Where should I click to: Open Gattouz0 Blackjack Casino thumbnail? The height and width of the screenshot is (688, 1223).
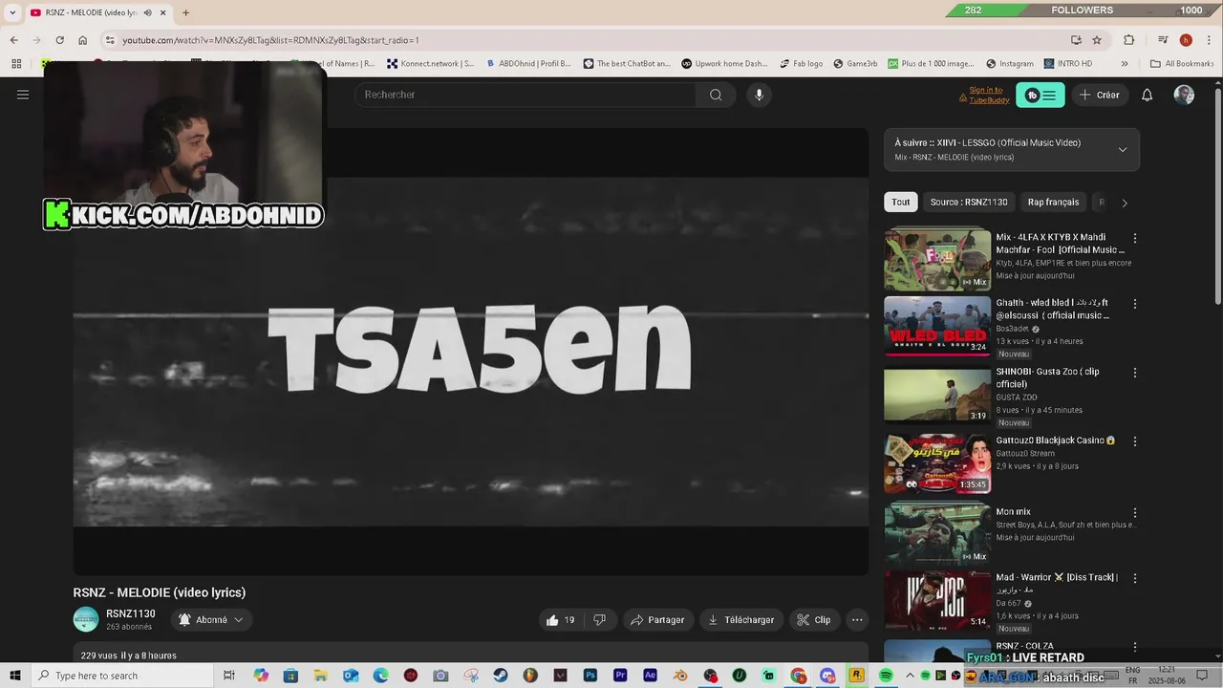[937, 463]
